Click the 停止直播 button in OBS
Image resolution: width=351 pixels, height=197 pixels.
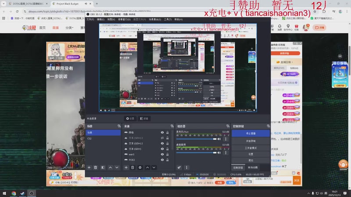[x=251, y=134]
